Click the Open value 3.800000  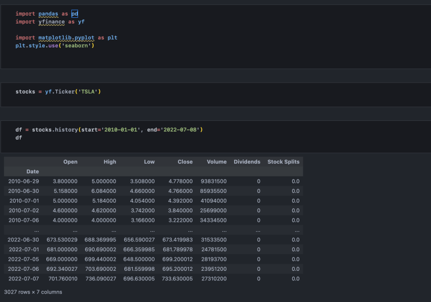(65, 181)
